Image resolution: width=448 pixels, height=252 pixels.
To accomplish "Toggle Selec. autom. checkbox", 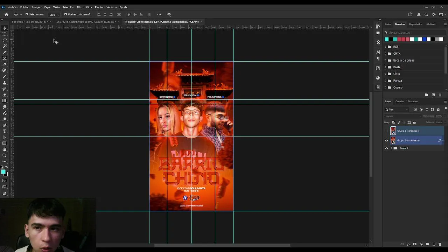I will click(x=27, y=14).
